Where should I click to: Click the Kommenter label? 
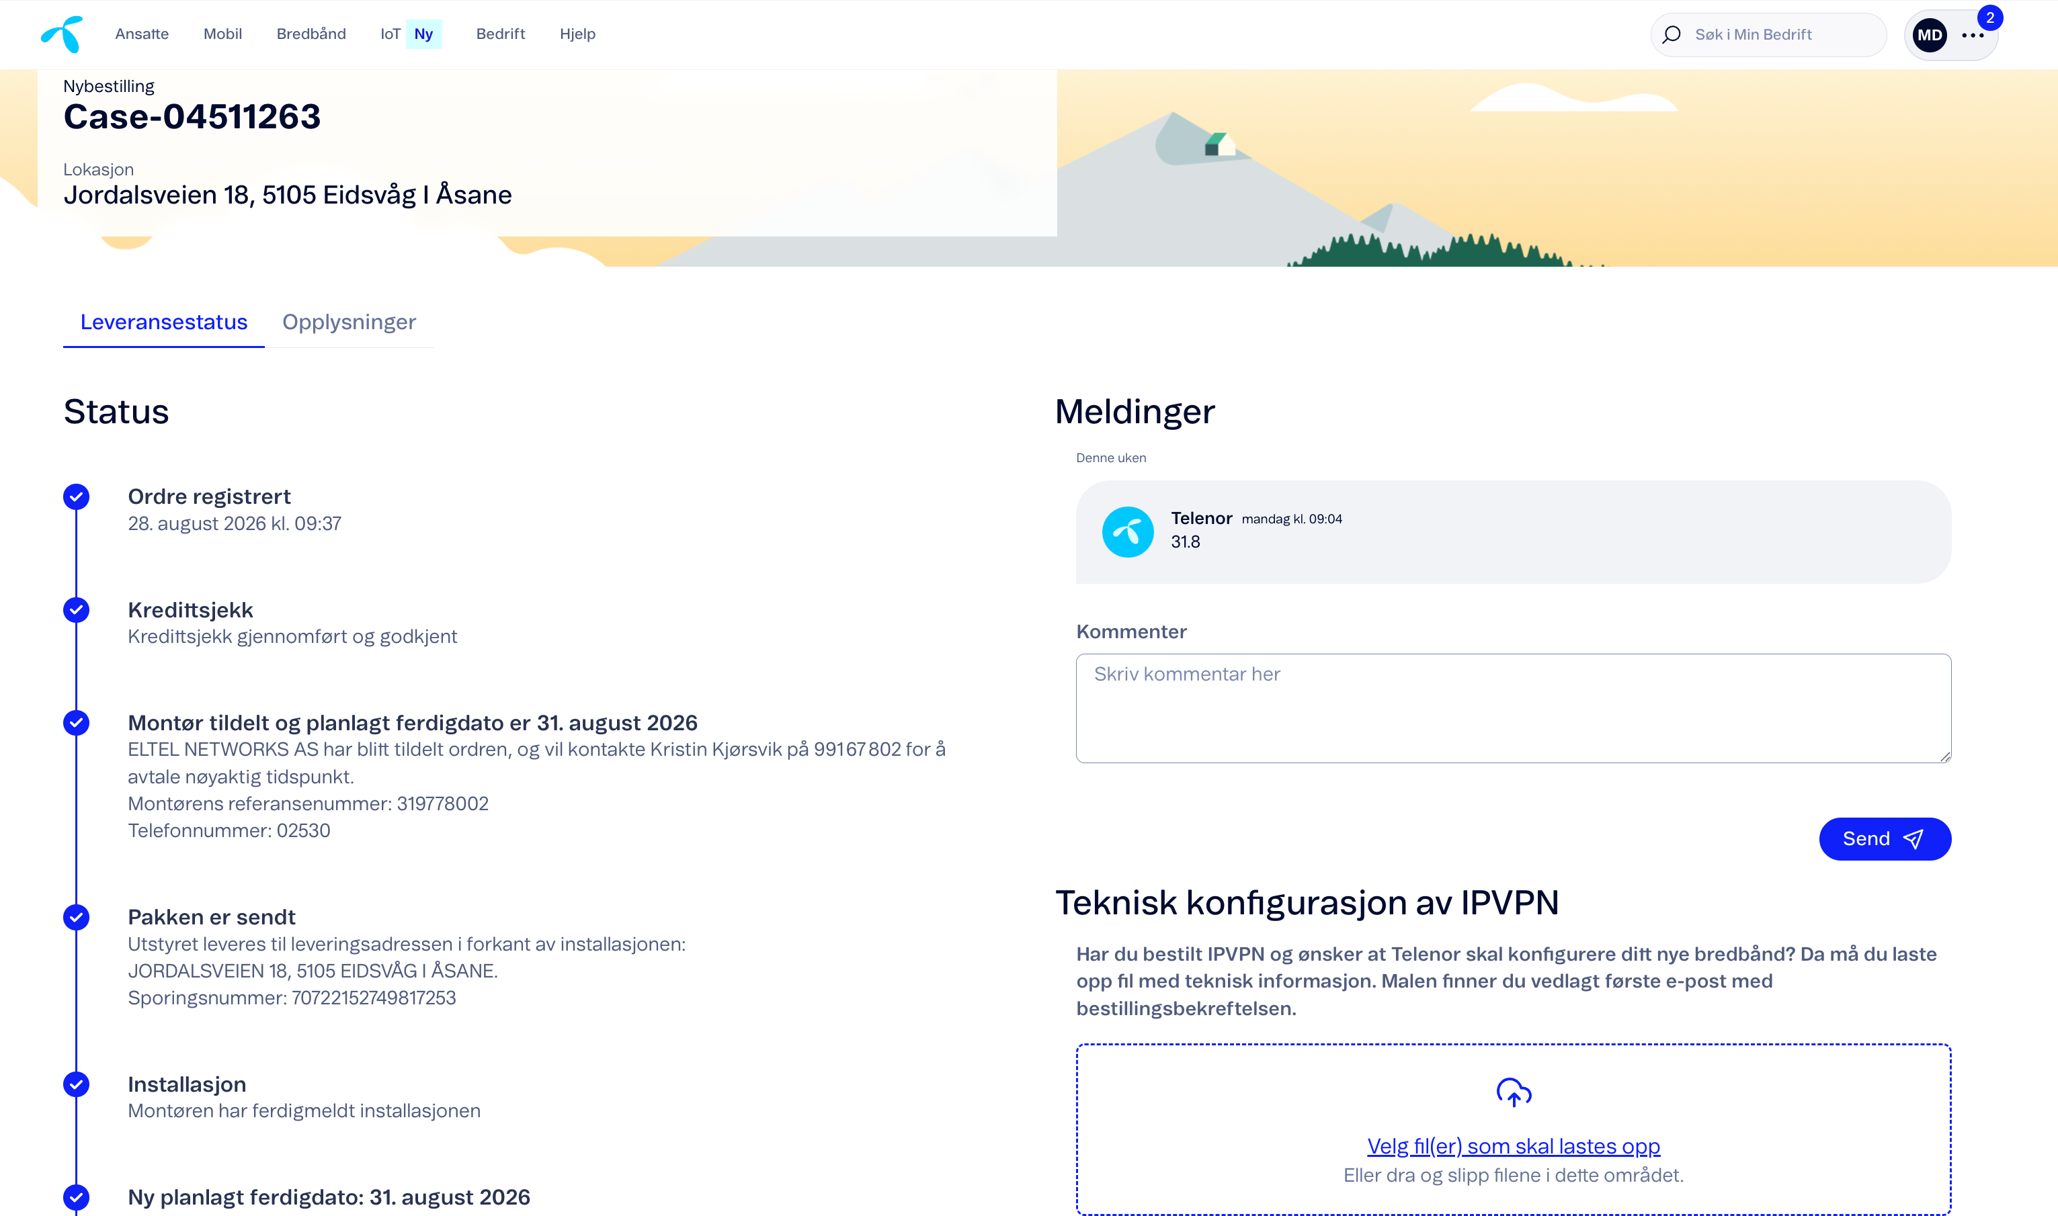[x=1131, y=632]
